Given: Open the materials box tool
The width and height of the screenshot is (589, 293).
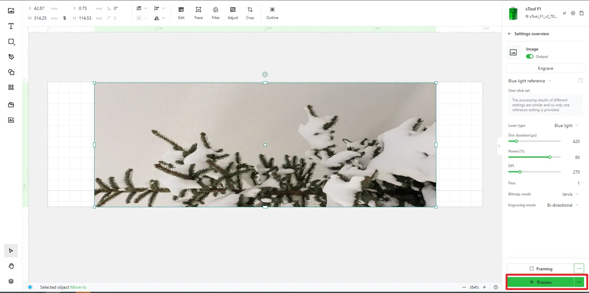Looking at the screenshot, I should click(x=11, y=105).
